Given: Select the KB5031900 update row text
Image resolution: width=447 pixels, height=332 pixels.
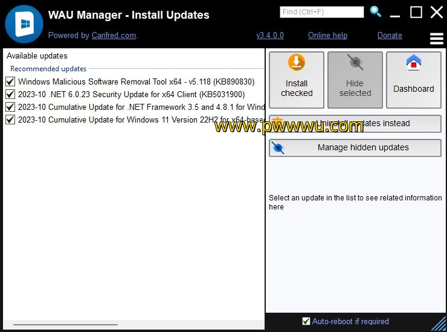Looking at the screenshot, I should [x=132, y=94].
